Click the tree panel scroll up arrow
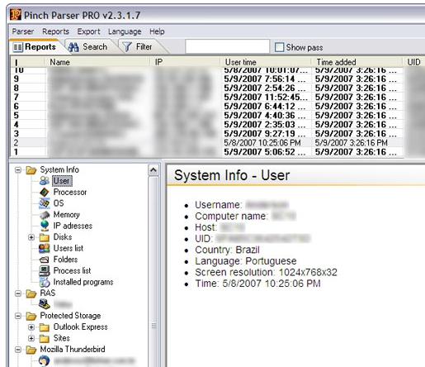This screenshot has height=367, width=425. (153, 170)
